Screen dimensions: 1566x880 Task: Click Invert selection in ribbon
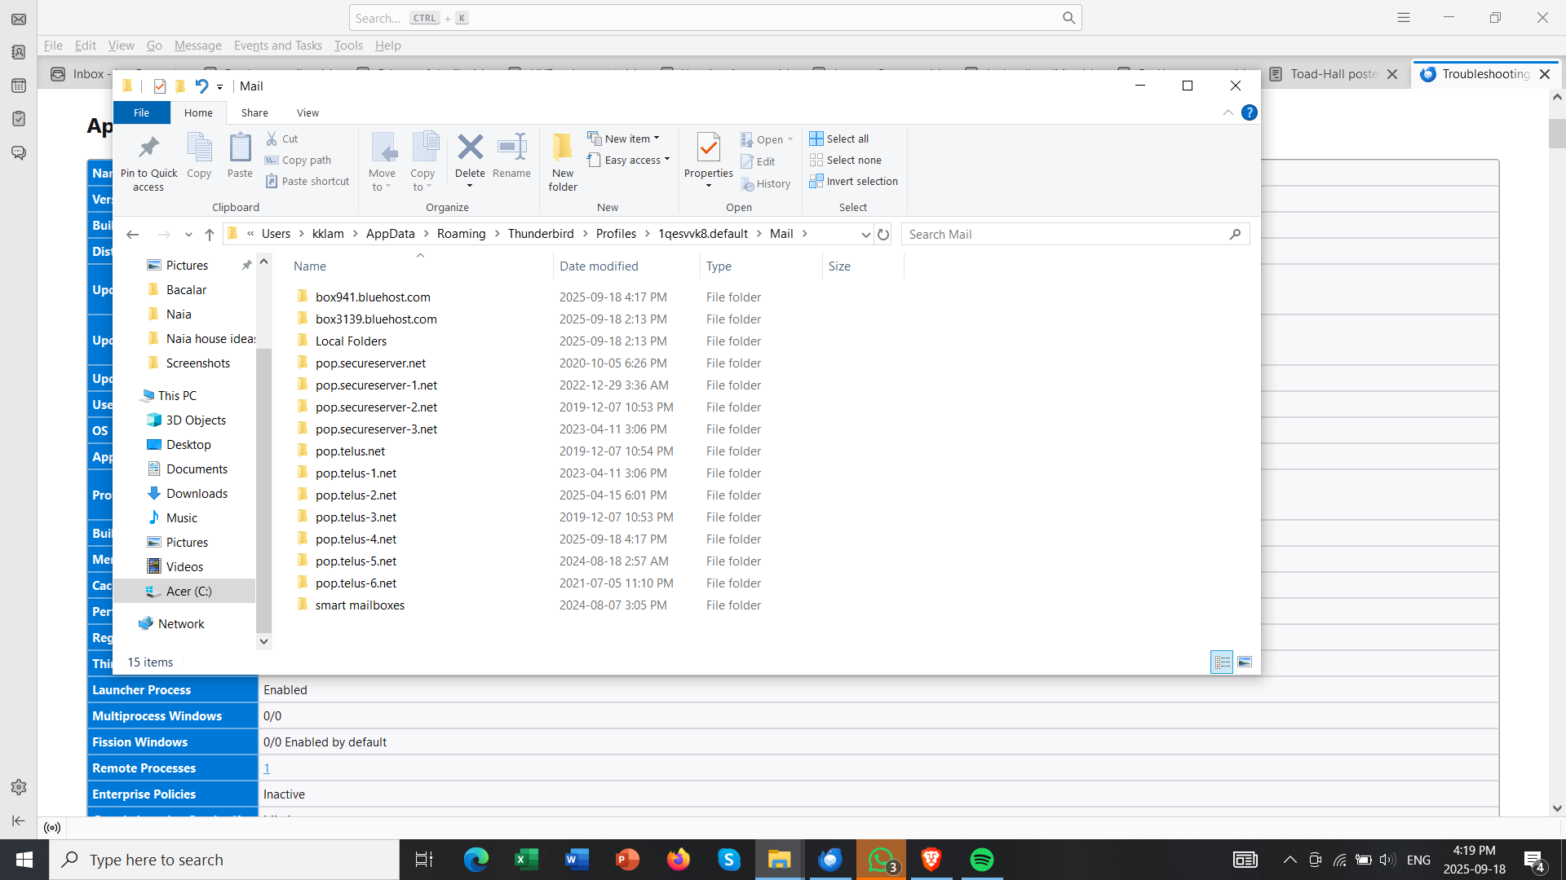click(854, 182)
